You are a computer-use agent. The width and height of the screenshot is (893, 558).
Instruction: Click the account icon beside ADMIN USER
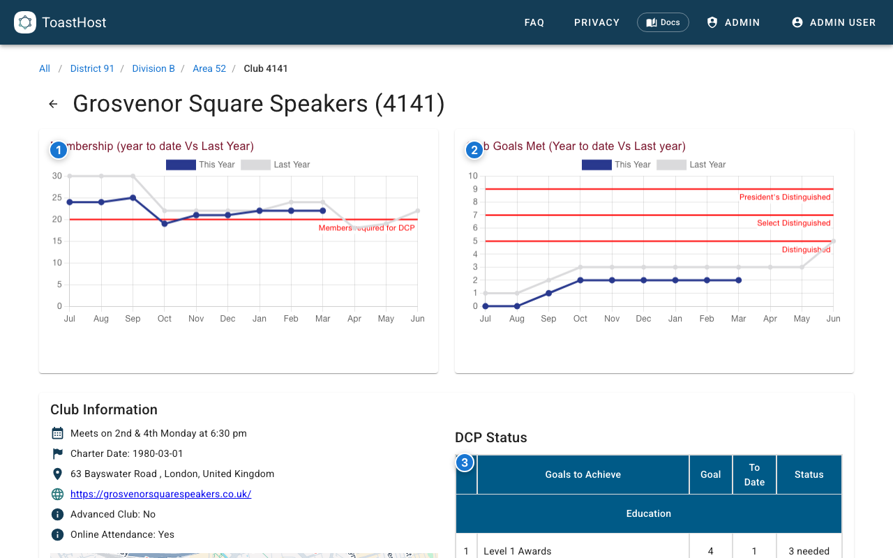pos(797,22)
